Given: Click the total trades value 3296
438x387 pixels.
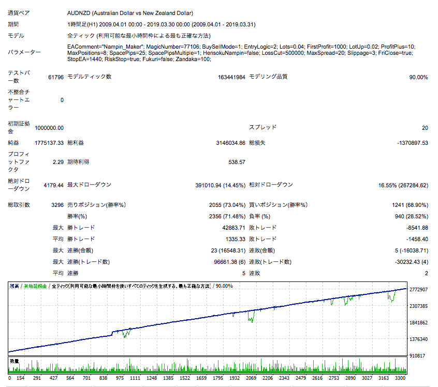Looking at the screenshot, I should pyautogui.click(x=57, y=205).
